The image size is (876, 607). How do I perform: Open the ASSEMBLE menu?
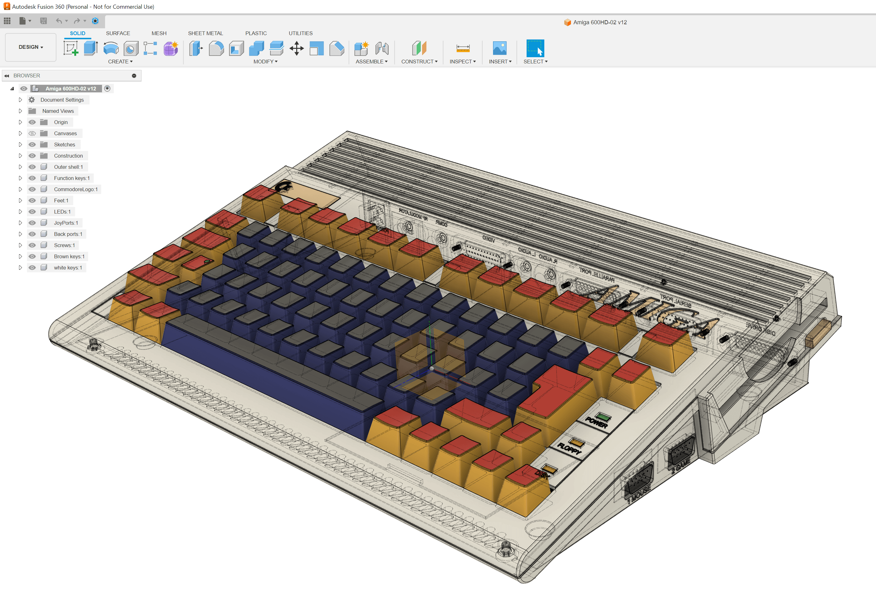(371, 62)
